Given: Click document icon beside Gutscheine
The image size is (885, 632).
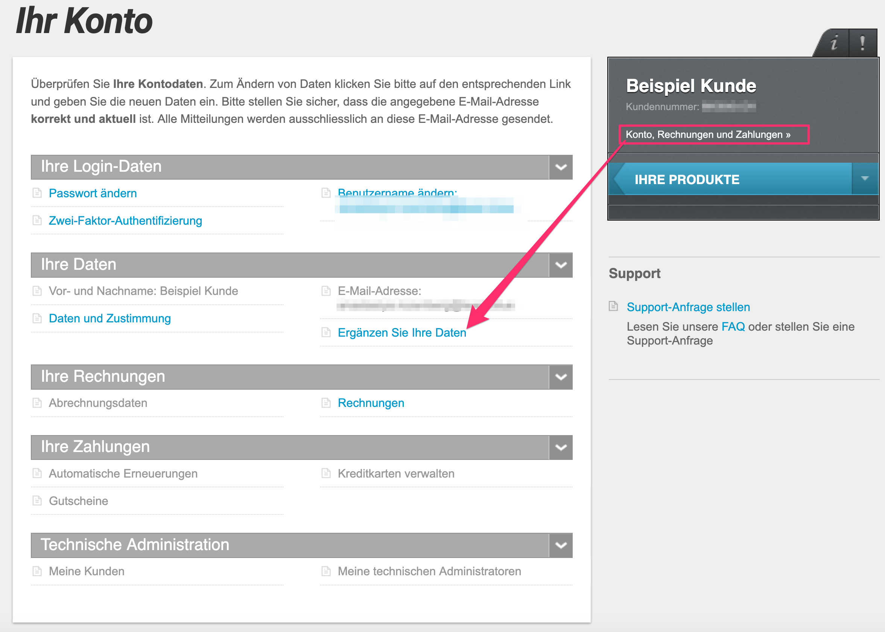Looking at the screenshot, I should [x=37, y=500].
